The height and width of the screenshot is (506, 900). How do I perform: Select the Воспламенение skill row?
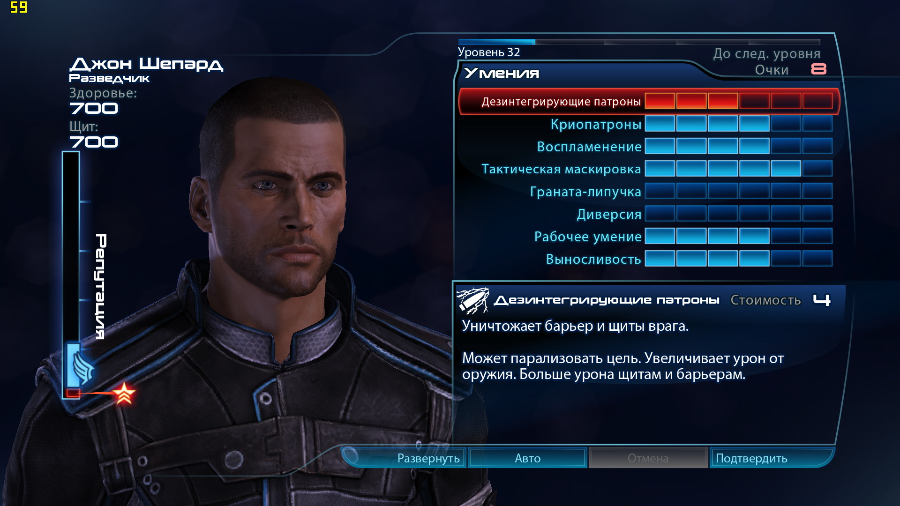pyautogui.click(x=646, y=146)
